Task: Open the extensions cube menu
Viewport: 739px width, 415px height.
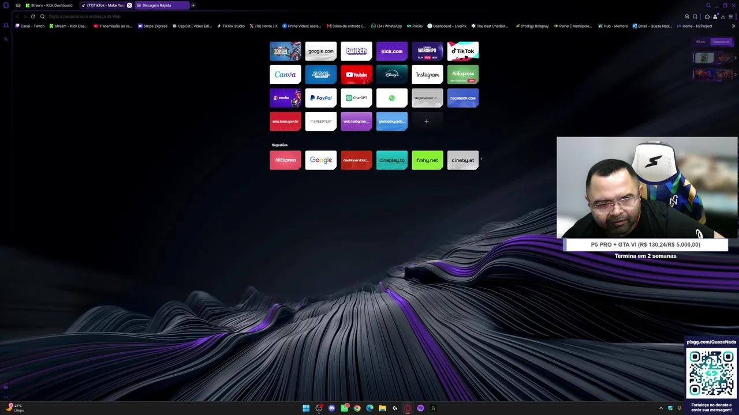Action: (707, 16)
